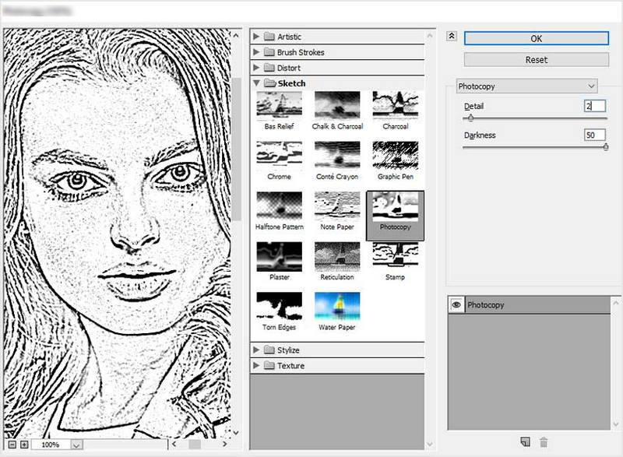Pick the Stamp filter thumbnail
Image resolution: width=623 pixels, height=457 pixels.
(396, 255)
